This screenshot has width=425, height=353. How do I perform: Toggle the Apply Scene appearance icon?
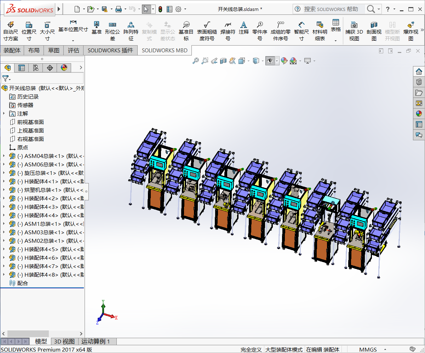click(x=293, y=61)
